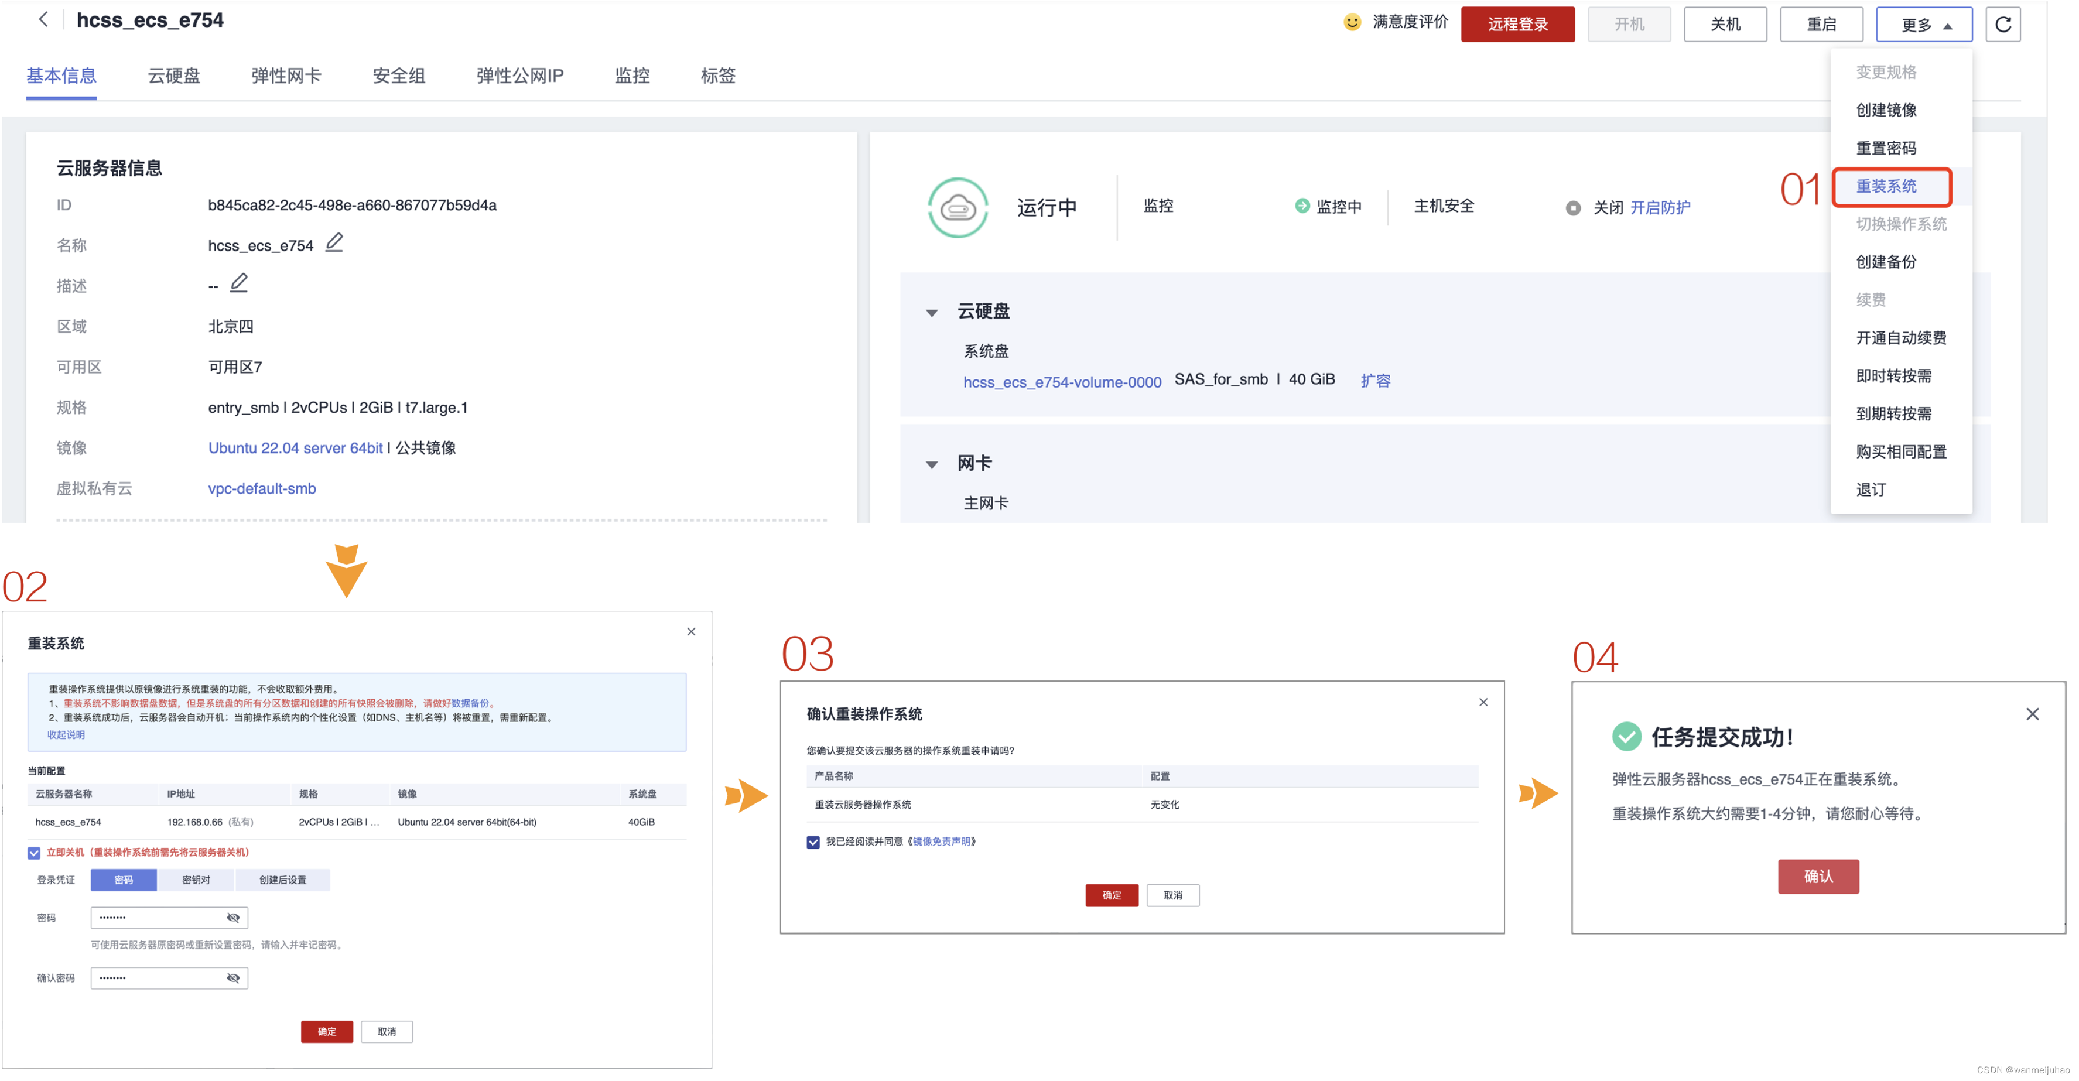The width and height of the screenshot is (2079, 1081).
Task: Click the enable protection link
Action: tap(1660, 207)
